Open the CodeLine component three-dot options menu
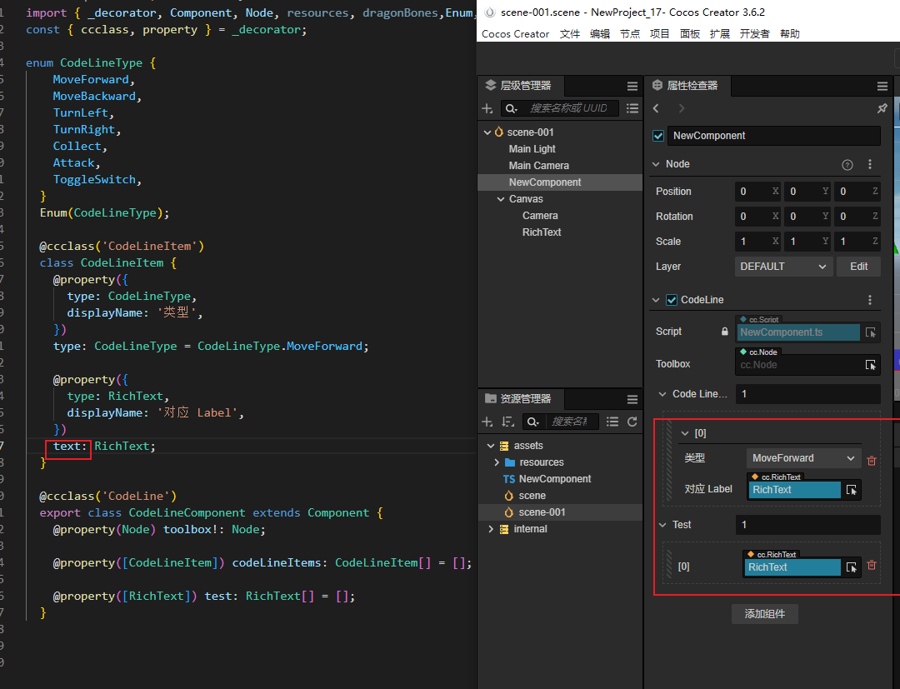Screen dimensions: 900x689 tap(870, 300)
